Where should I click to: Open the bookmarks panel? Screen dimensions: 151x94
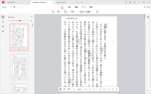3,22
